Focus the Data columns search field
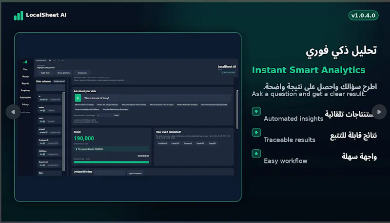The height and width of the screenshot is (223, 390). (51, 88)
